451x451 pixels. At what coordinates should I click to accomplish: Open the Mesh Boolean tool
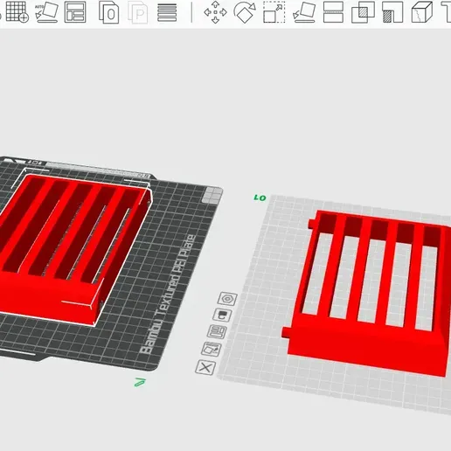pyautogui.click(x=363, y=12)
